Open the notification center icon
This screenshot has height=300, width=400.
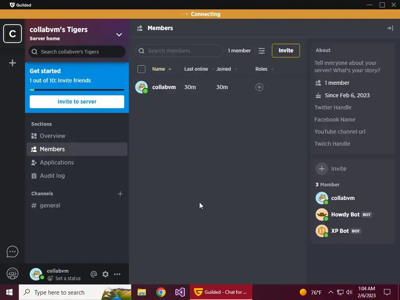387,292
